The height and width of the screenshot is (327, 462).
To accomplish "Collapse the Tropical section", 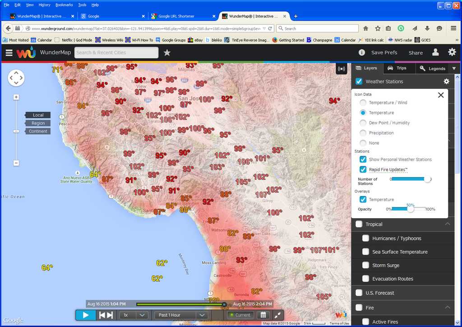I will 447,224.
